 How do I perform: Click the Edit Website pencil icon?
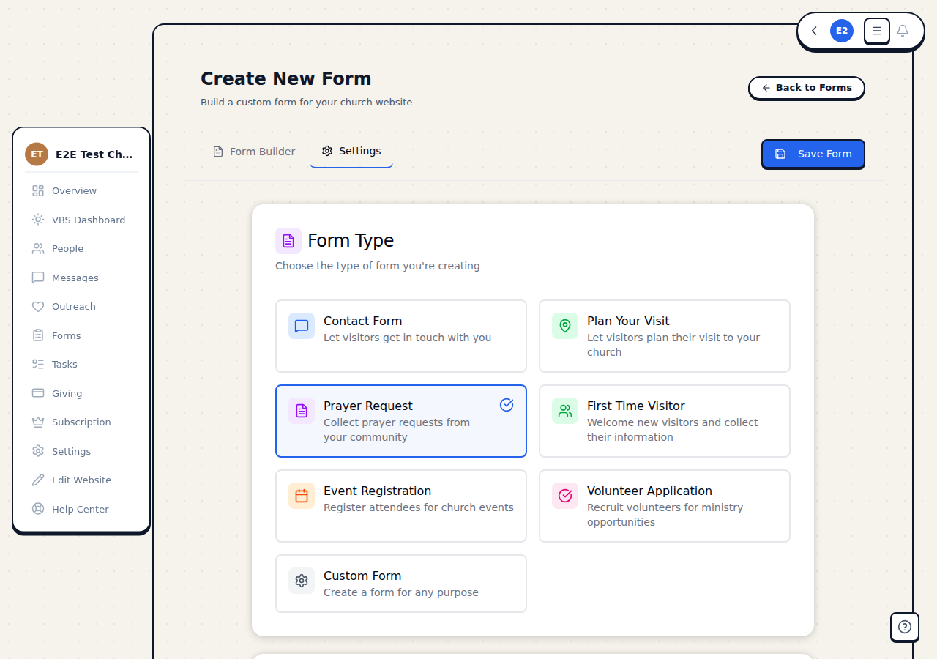[x=38, y=480]
